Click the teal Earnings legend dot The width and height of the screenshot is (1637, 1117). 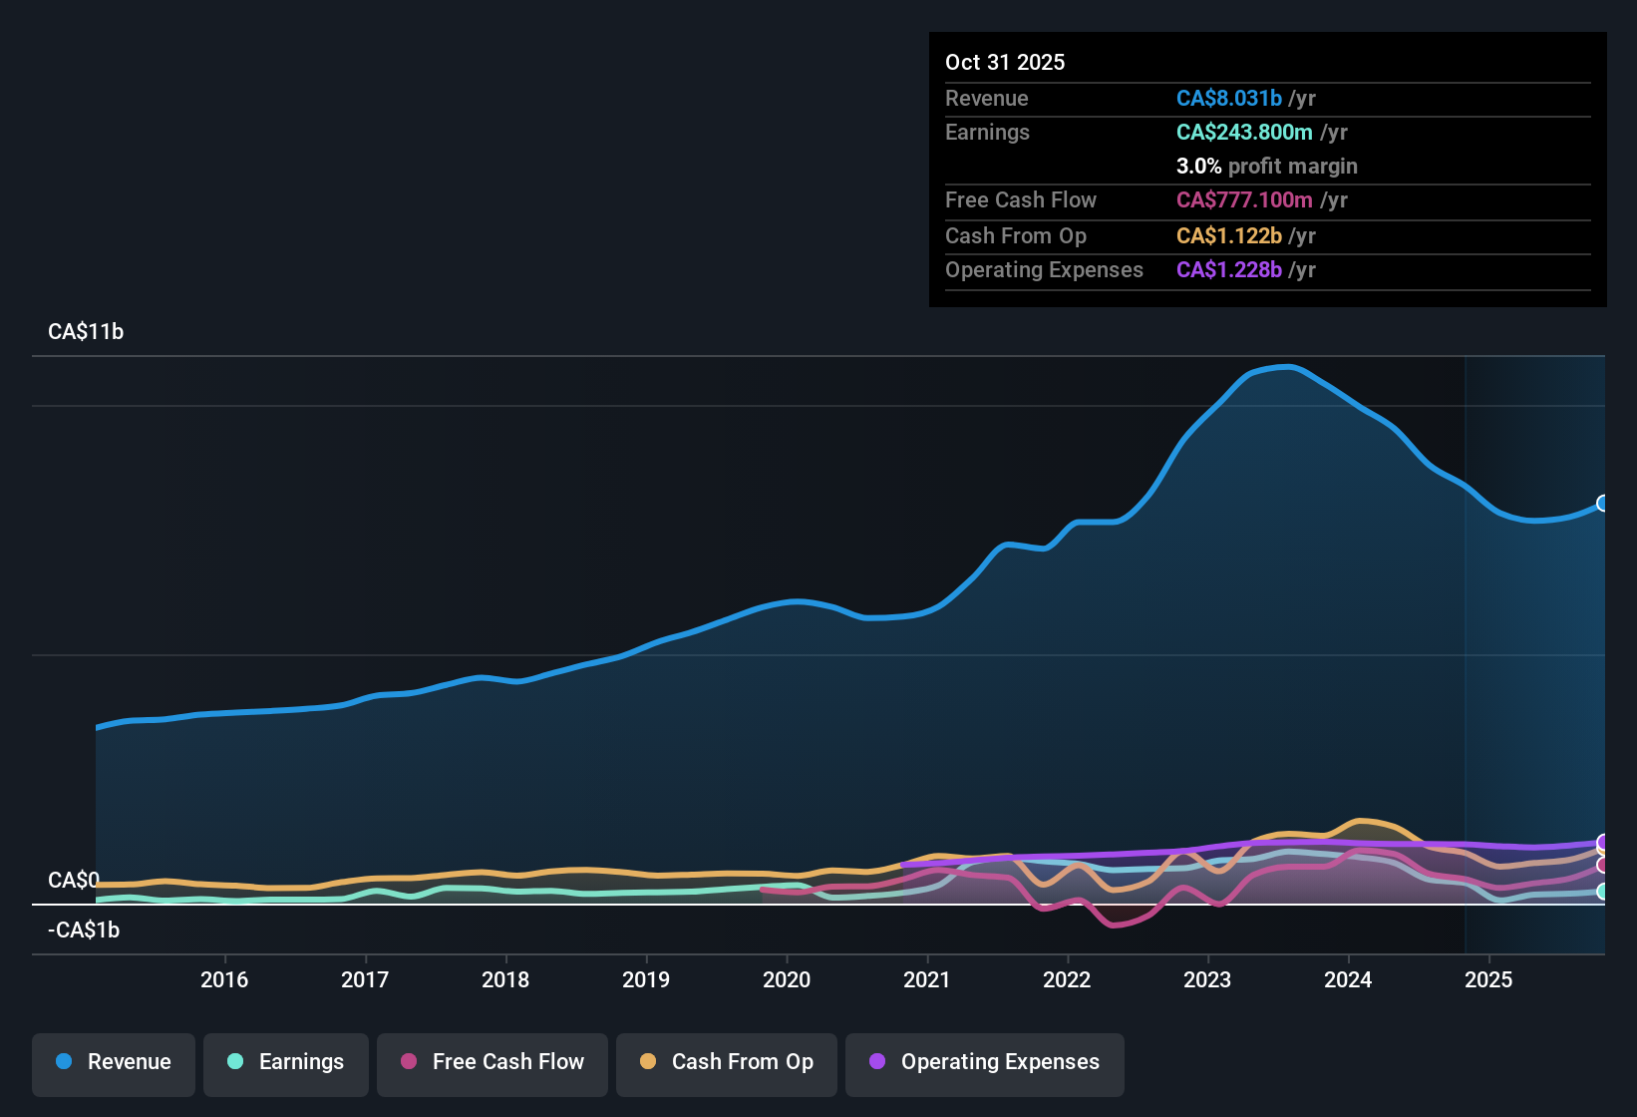235,1062
